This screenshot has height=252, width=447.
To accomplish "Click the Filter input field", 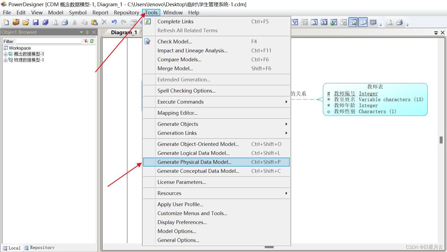I will 49,41.
